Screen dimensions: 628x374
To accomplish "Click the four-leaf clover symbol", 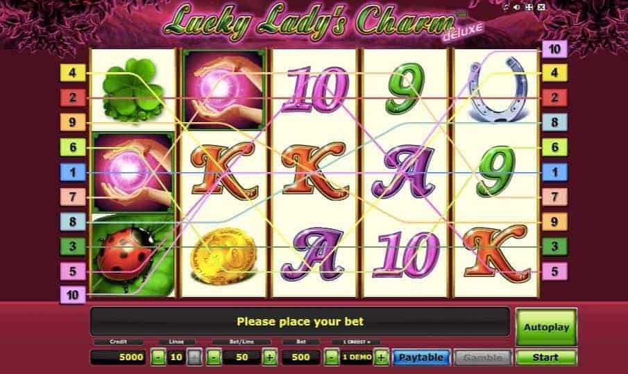I will (x=133, y=90).
